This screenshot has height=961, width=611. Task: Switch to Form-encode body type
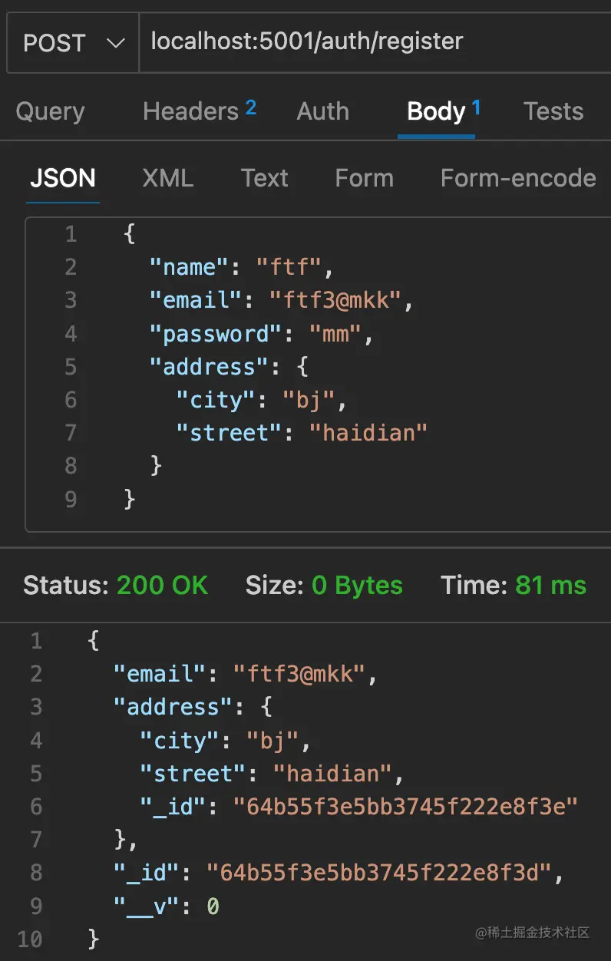518,178
